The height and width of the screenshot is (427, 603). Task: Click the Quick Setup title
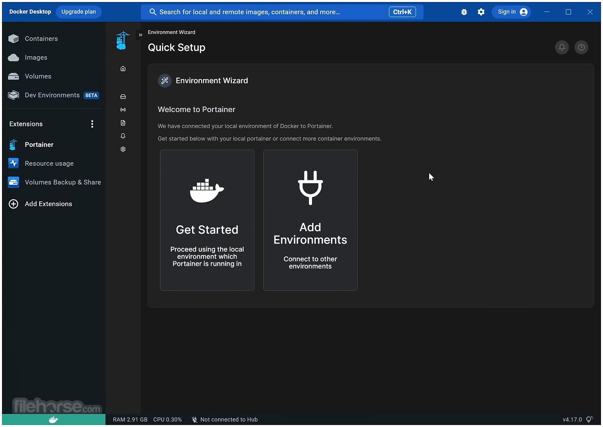(x=177, y=48)
